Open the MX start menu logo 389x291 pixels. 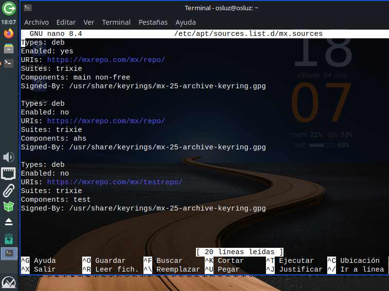(x=9, y=283)
